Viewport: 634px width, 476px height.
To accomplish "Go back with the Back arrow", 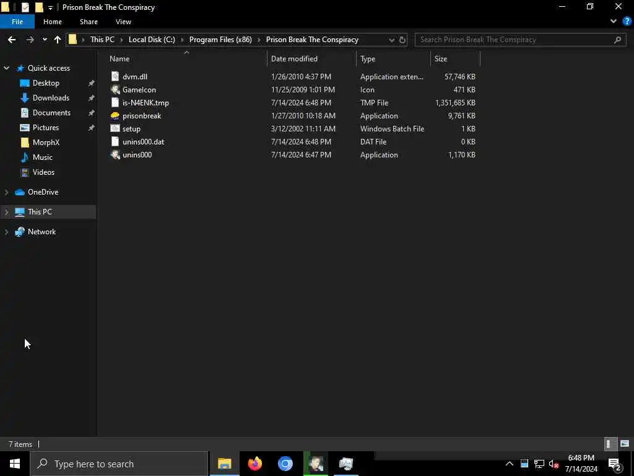I will point(12,40).
